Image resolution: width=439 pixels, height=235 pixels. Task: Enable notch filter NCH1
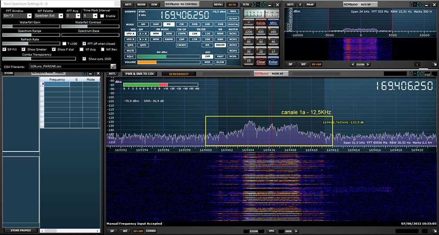point(233,33)
